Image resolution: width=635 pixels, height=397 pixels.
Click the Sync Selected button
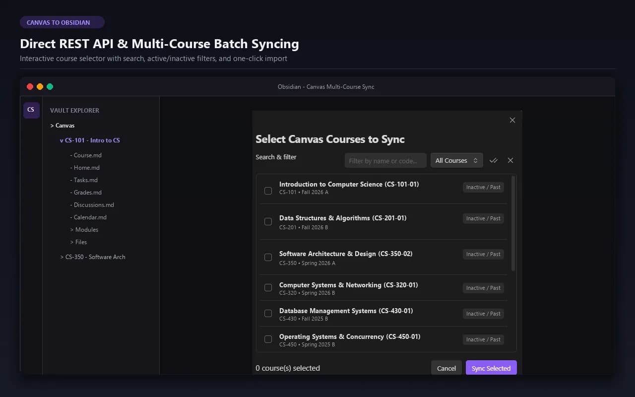coord(491,368)
